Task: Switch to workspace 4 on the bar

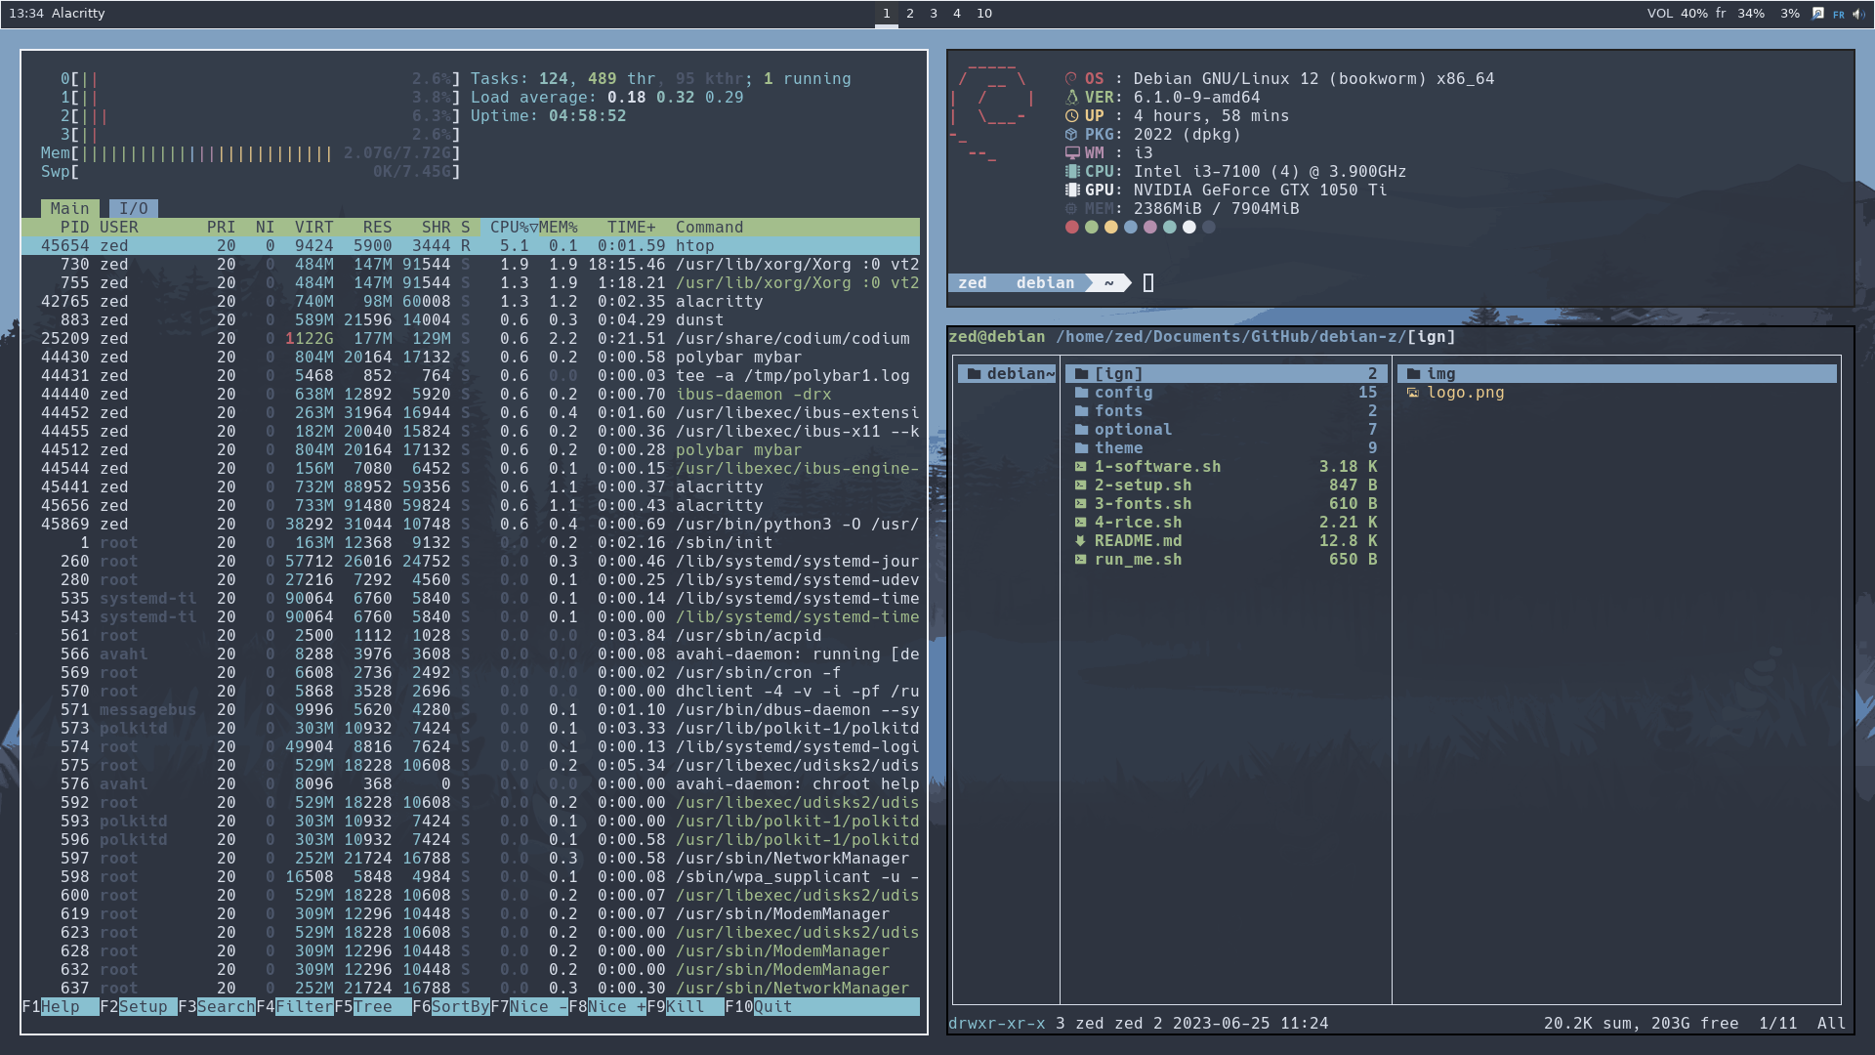Action: click(x=955, y=14)
